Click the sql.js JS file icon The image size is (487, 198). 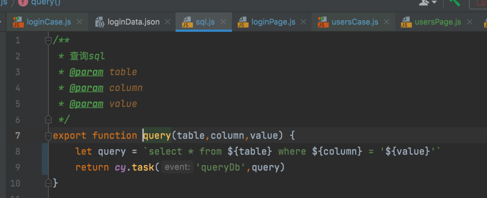(x=187, y=22)
